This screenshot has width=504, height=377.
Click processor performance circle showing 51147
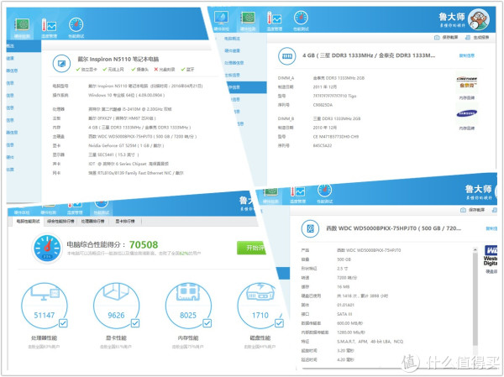45,306
